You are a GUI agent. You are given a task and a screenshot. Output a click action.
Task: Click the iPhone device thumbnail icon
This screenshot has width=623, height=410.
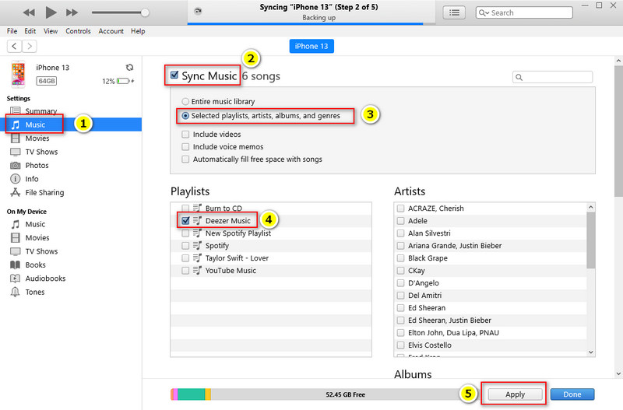[18, 74]
